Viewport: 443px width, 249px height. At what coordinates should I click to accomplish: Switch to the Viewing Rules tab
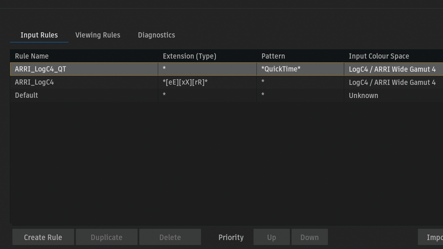pos(98,35)
